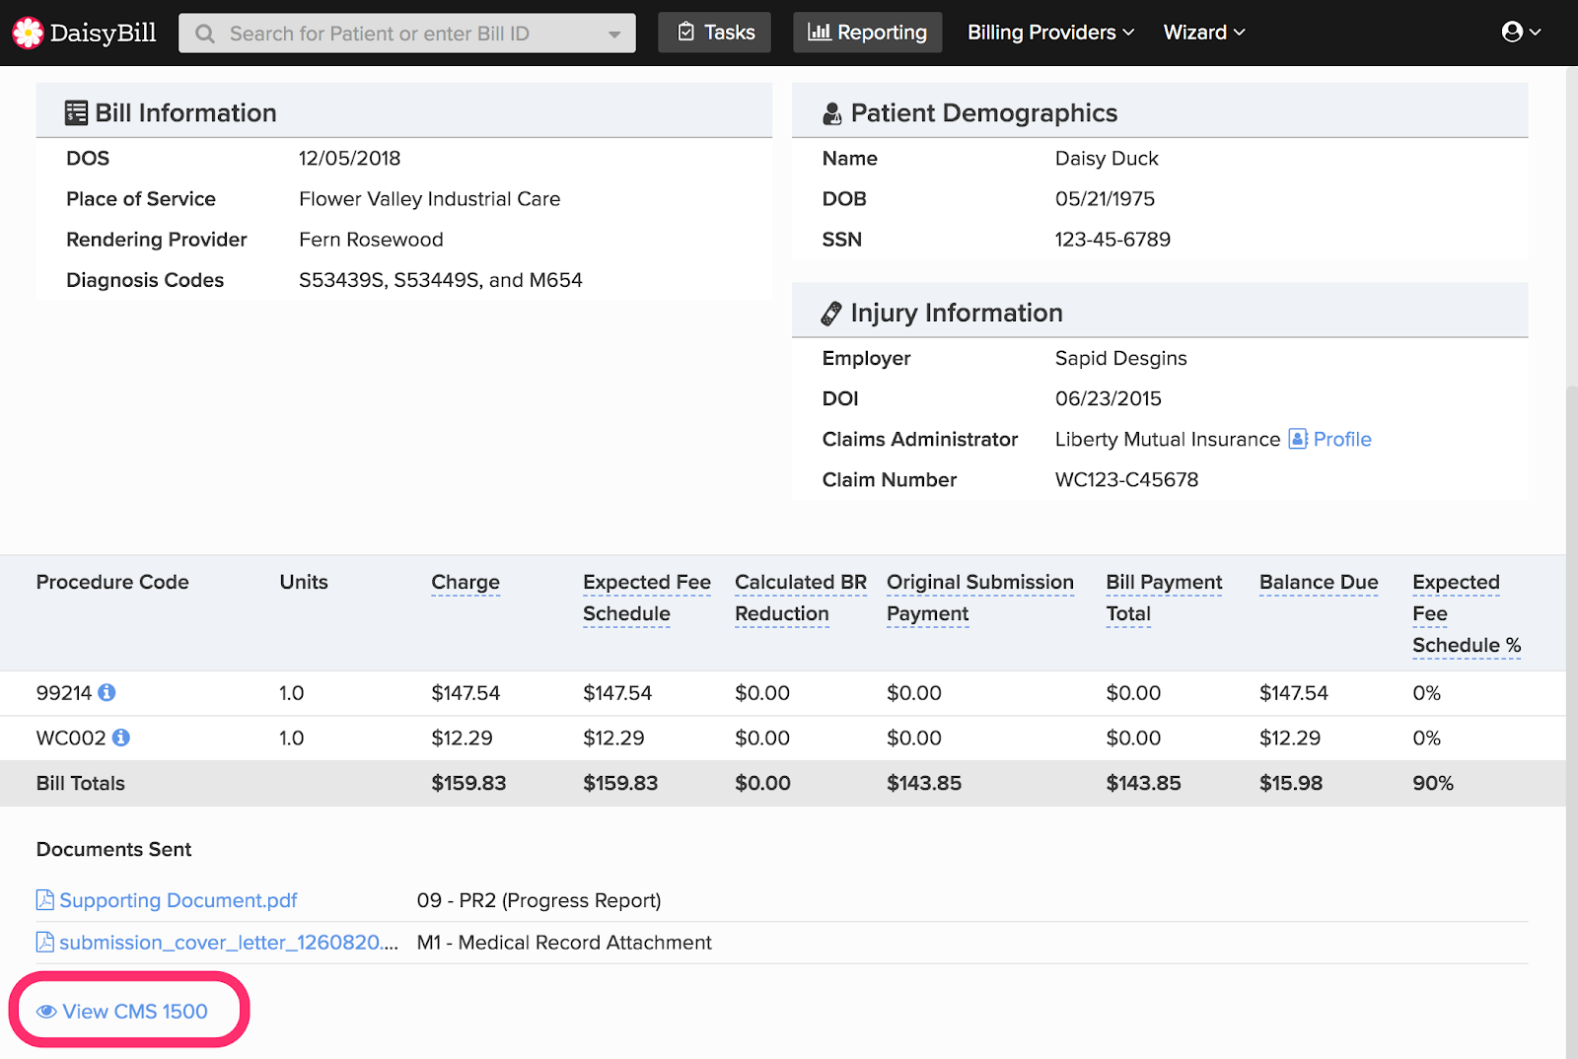Click the magnifier icon in search bar
Viewport: 1578px width, 1059px height.
pos(205,34)
